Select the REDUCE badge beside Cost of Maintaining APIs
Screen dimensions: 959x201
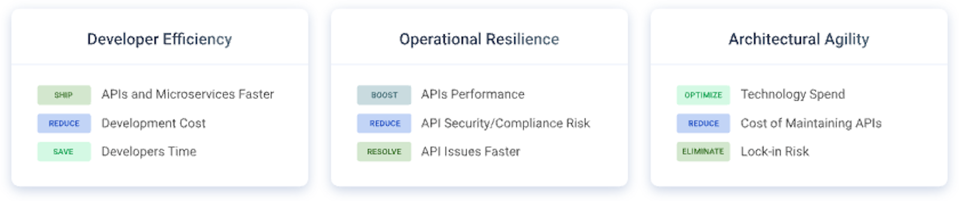pyautogui.click(x=703, y=123)
